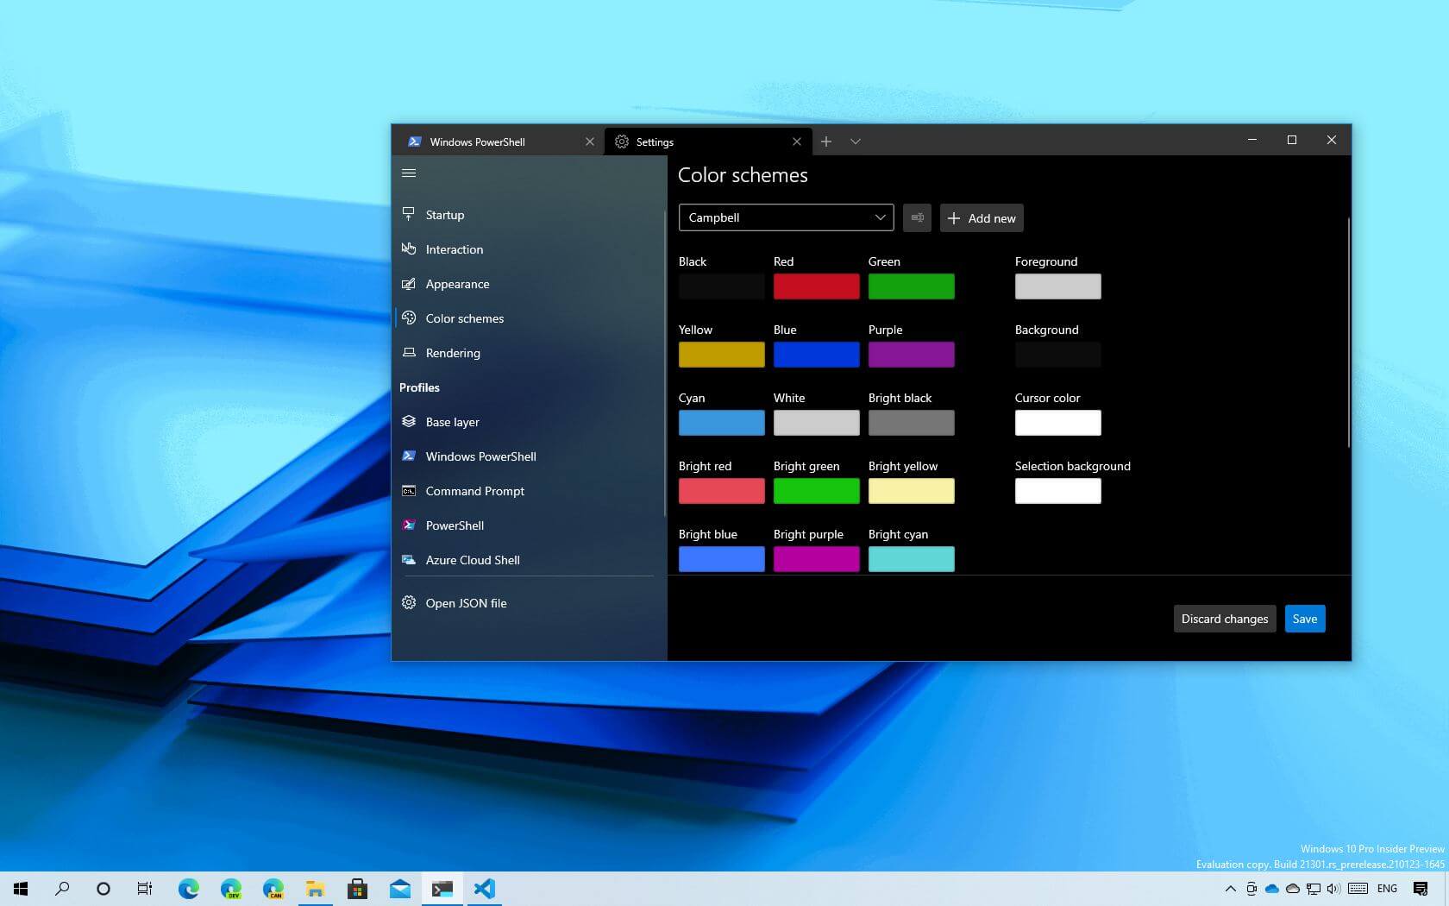Viewport: 1449px width, 906px height.
Task: Click the Appearance paintbrush icon
Action: [x=409, y=283]
